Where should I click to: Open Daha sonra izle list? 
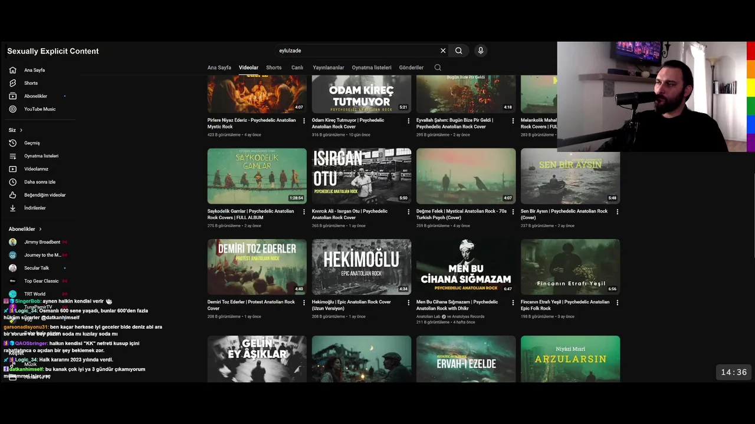click(x=40, y=182)
